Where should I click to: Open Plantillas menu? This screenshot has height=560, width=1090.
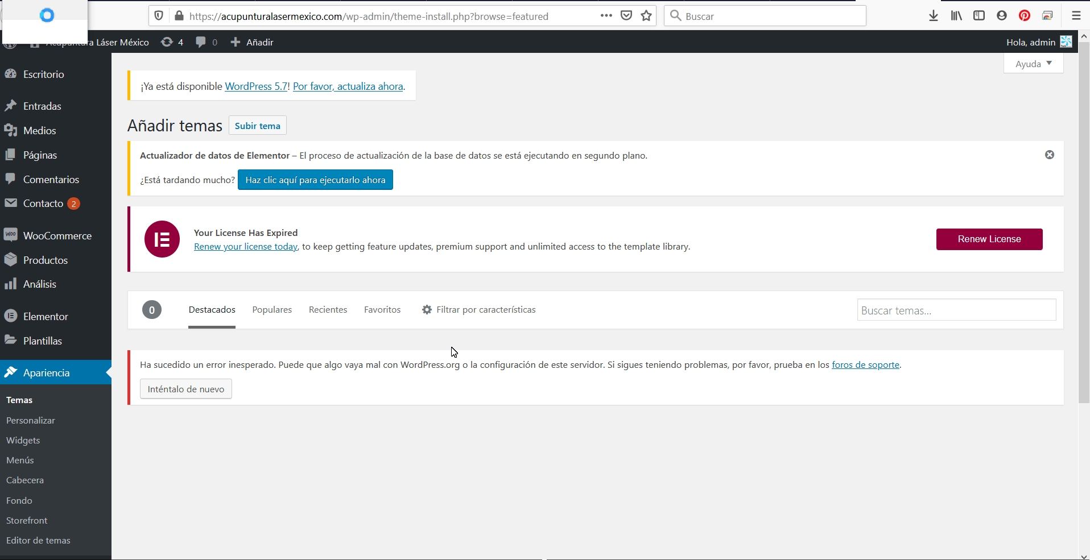click(56, 341)
